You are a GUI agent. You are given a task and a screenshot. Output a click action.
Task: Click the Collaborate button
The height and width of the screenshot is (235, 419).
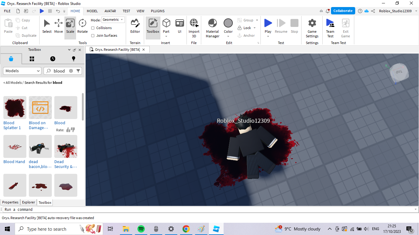(x=343, y=11)
